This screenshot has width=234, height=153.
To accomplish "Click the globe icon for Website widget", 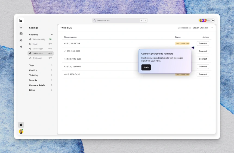I will [x=30, y=39].
